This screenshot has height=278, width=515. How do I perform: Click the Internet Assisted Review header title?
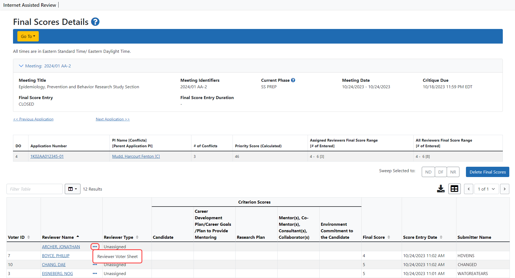click(30, 5)
